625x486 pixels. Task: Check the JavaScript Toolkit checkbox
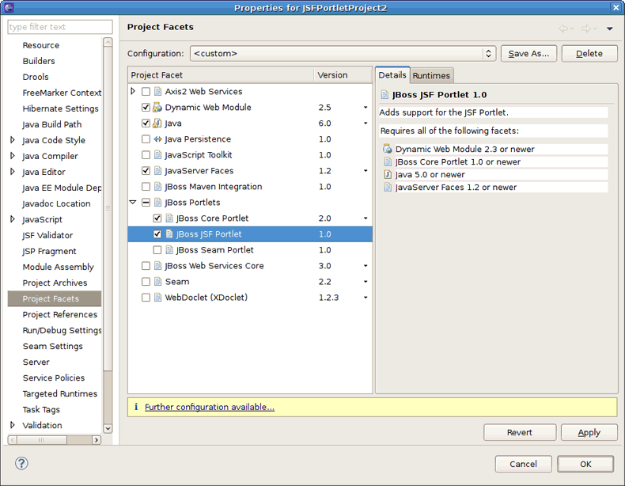(146, 155)
